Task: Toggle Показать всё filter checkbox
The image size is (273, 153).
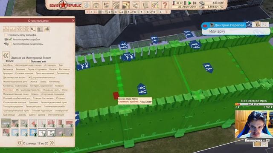Action: point(29,61)
